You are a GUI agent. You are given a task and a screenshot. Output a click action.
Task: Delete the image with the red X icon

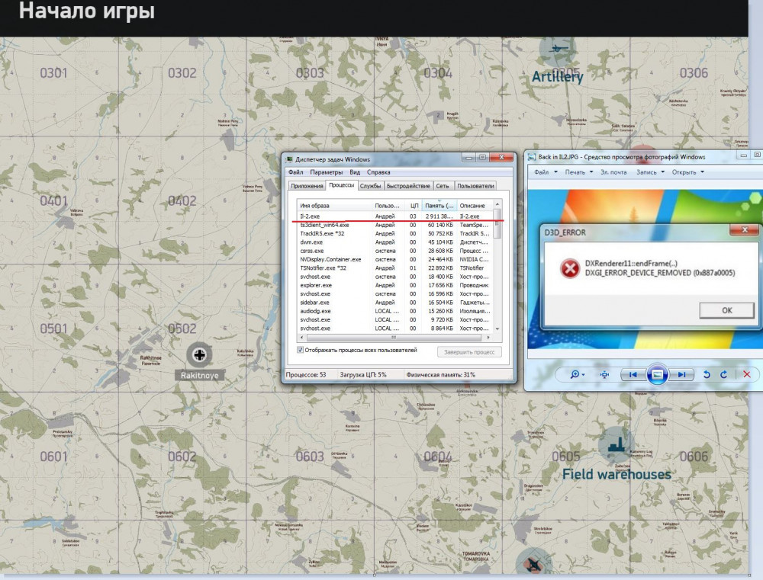click(x=748, y=374)
